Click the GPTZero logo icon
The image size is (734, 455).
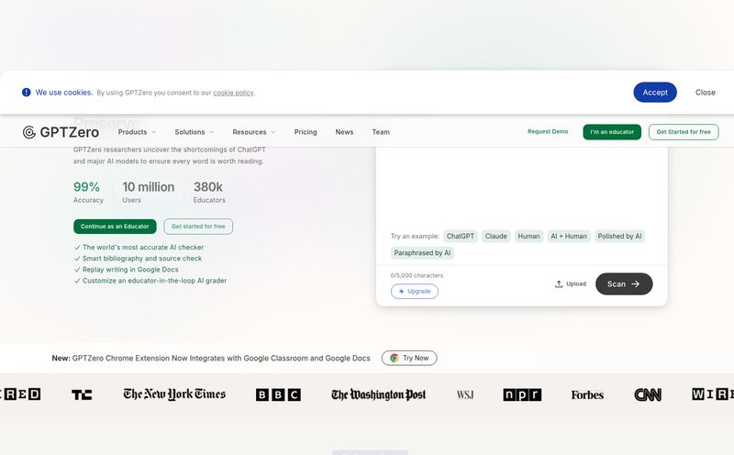pos(29,132)
